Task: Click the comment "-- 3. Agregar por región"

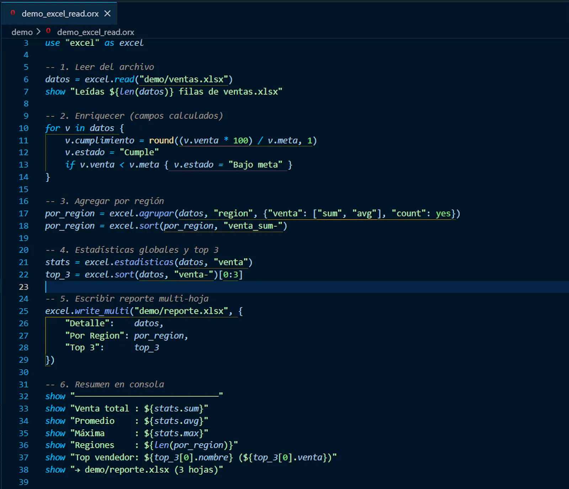Action: (x=105, y=201)
